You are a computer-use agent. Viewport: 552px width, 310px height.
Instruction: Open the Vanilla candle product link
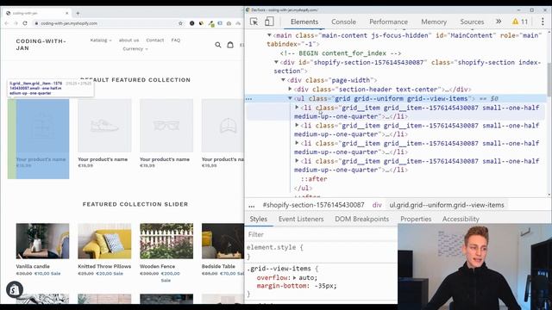click(33, 266)
